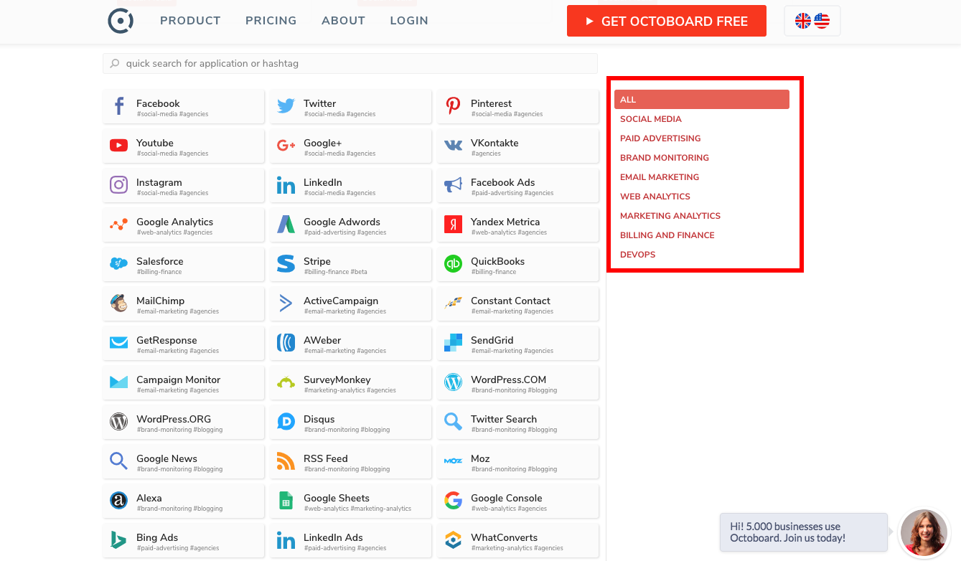Viewport: 961px width, 561px height.
Task: Select the BRAND MONITORING filter
Action: (x=665, y=158)
